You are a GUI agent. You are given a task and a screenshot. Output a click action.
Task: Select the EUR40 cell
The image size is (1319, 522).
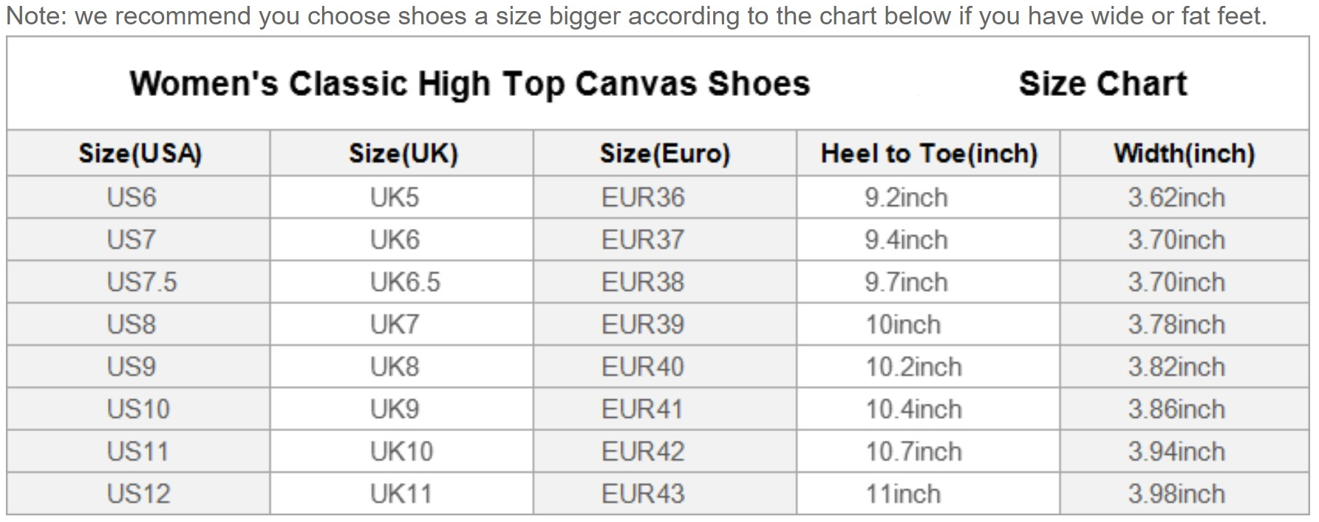tap(643, 366)
